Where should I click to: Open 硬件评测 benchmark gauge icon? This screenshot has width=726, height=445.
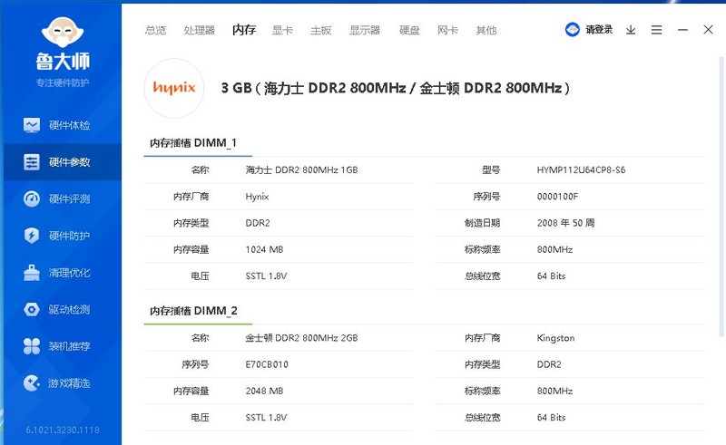click(x=32, y=198)
